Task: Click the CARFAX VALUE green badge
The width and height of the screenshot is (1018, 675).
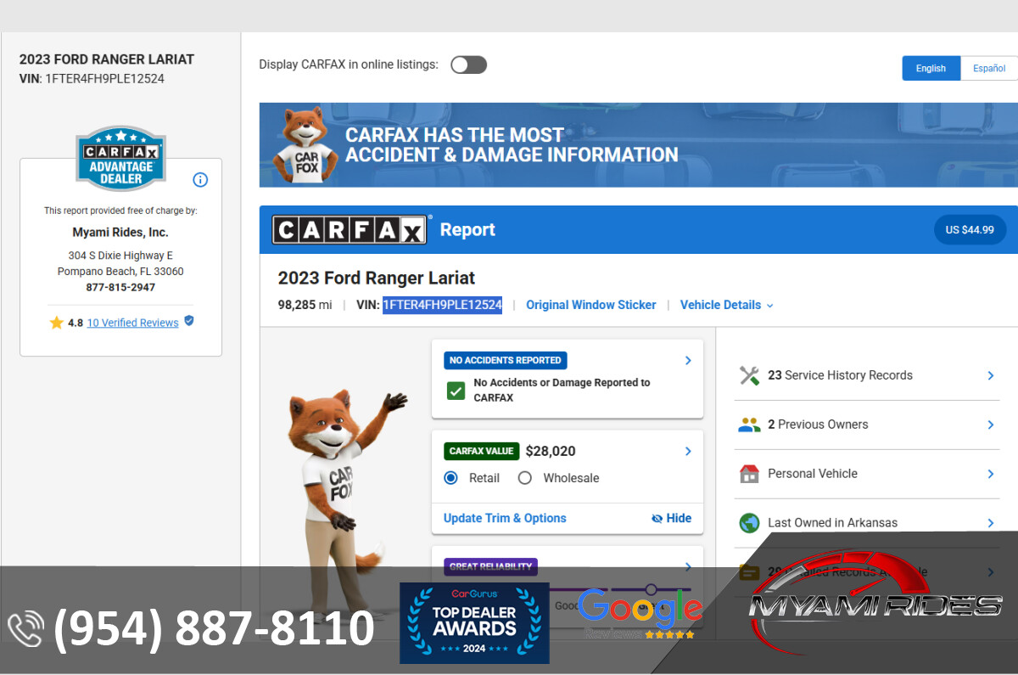Action: point(481,452)
